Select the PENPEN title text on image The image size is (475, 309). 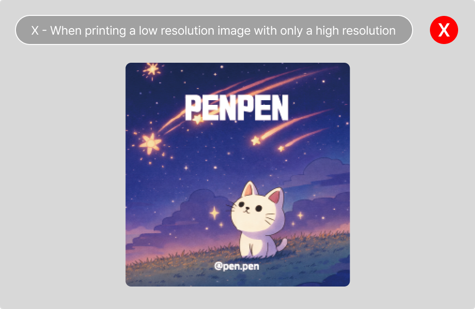pyautogui.click(x=237, y=108)
